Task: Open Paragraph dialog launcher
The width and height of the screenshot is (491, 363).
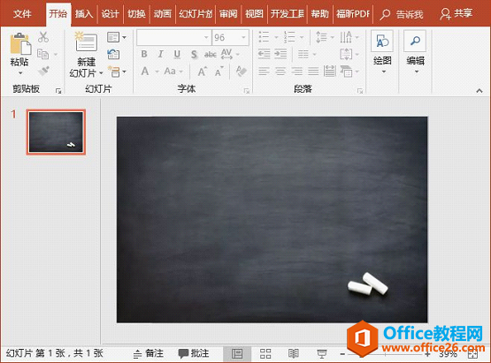Action: 360,91
